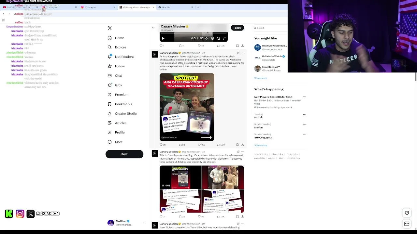
Task: Open options for McCain trend
Action: pos(304,114)
